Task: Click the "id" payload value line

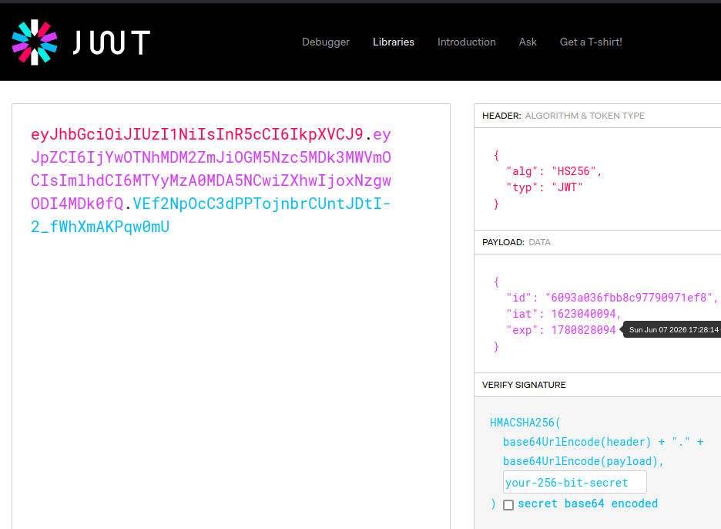Action: pos(612,298)
